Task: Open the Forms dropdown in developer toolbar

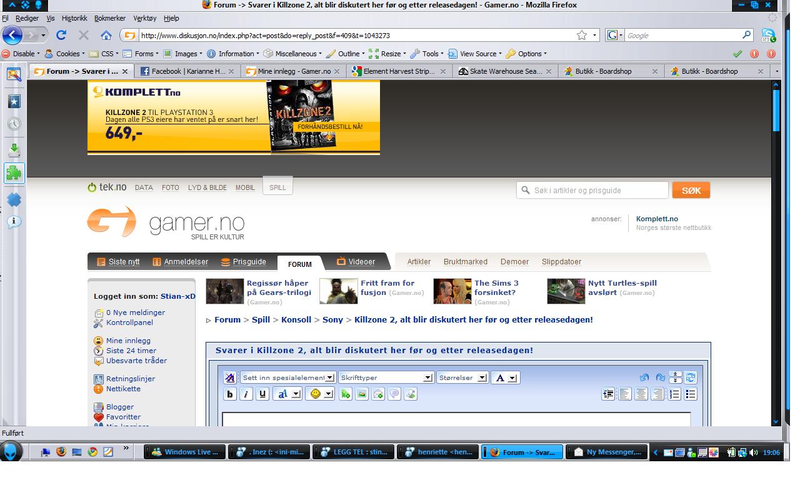Action: pos(141,54)
